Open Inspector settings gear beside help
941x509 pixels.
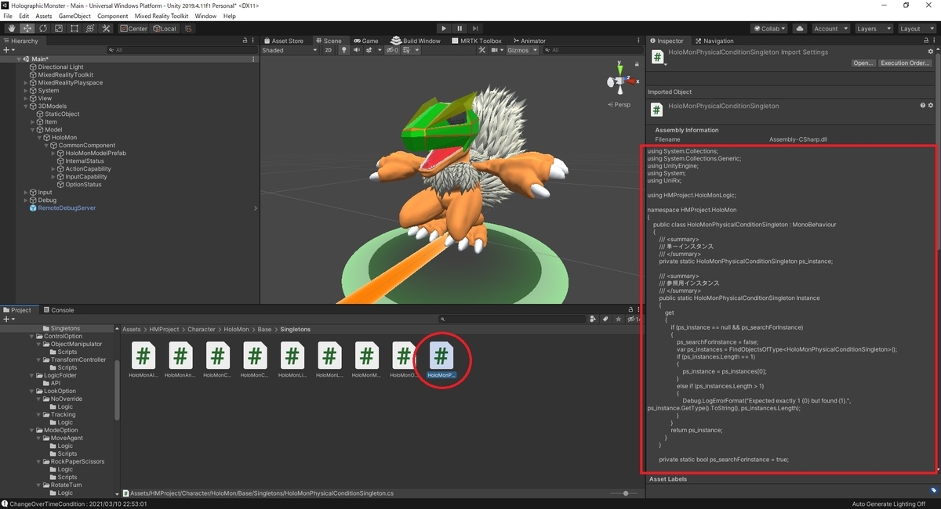tap(931, 105)
